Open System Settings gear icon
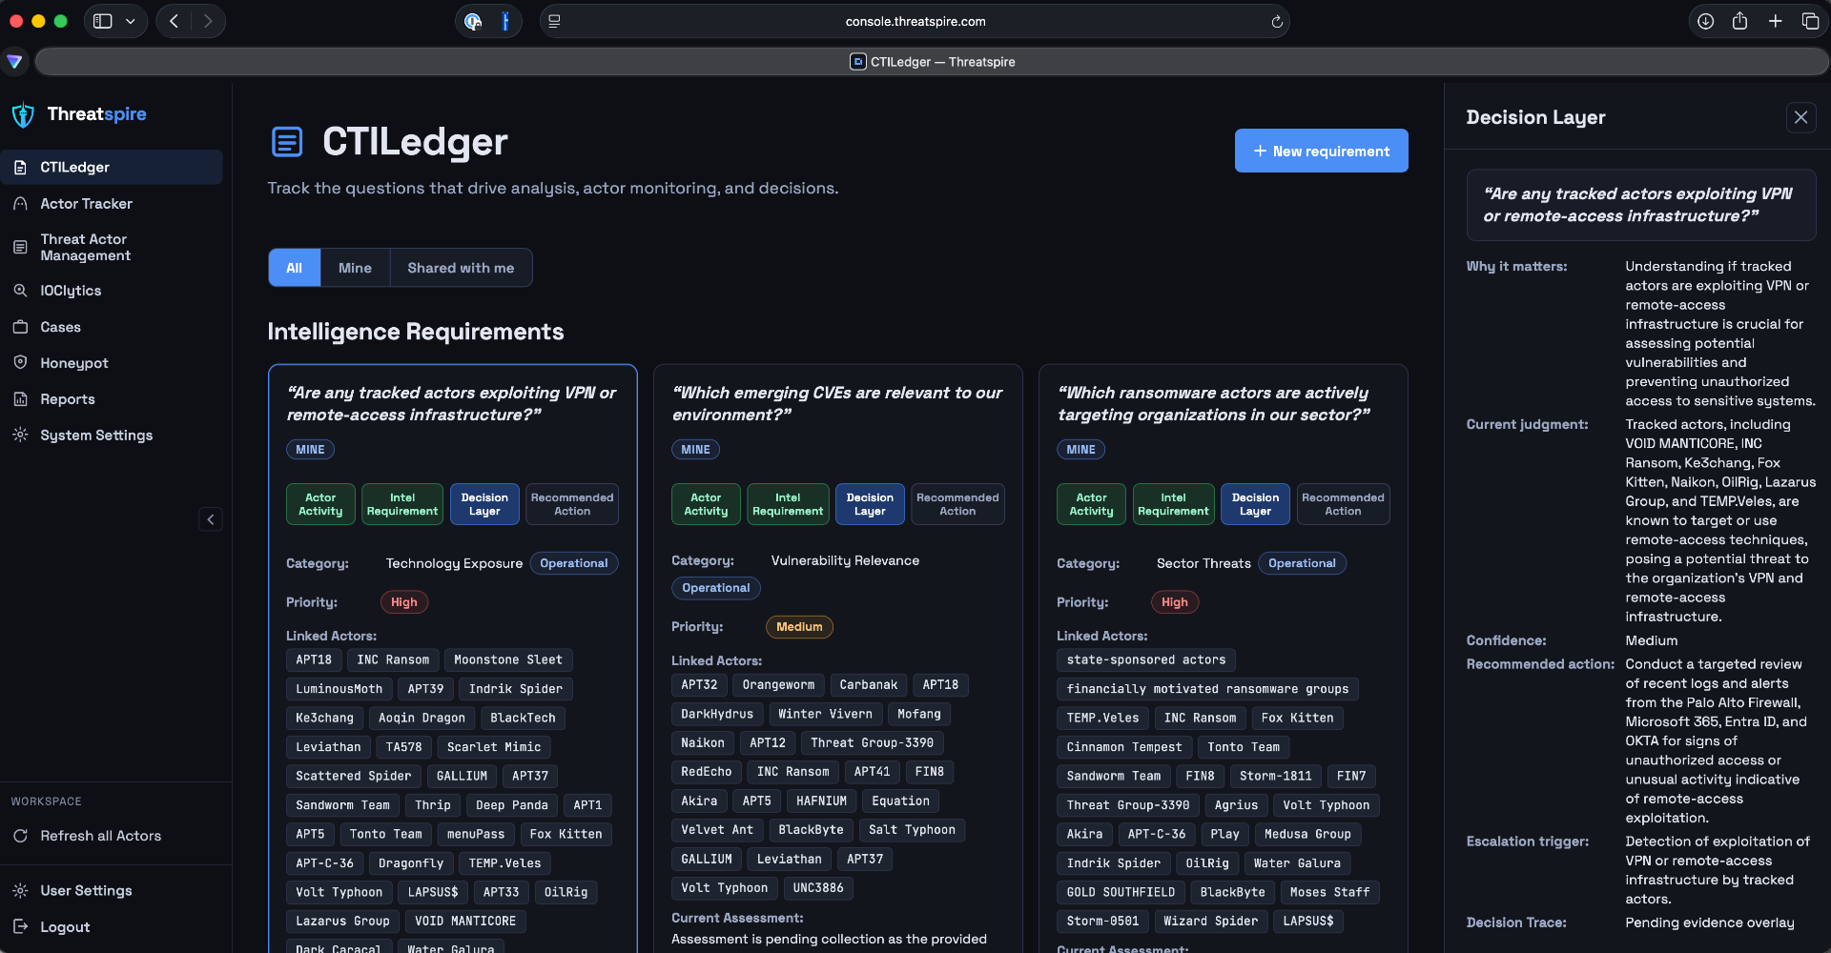The width and height of the screenshot is (1831, 953). tap(20, 436)
